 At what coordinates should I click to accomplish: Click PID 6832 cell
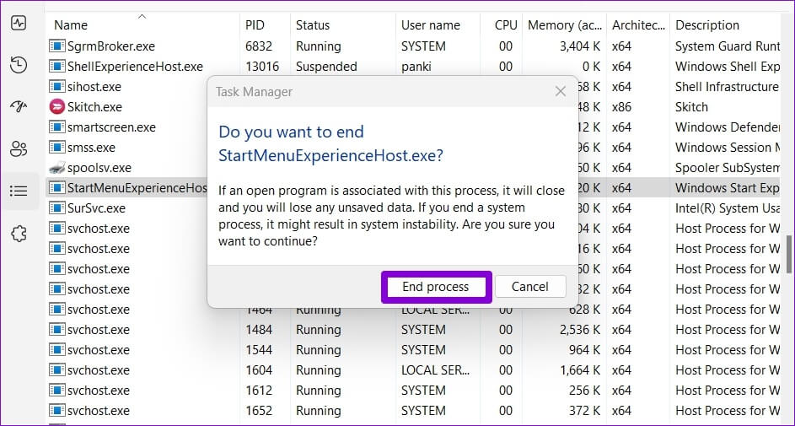pyautogui.click(x=259, y=46)
